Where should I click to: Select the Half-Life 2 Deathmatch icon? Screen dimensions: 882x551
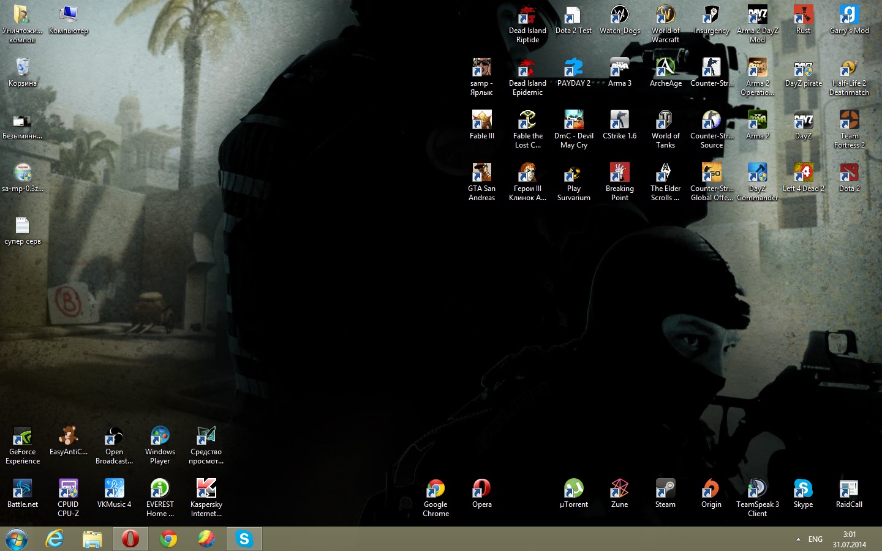click(x=849, y=77)
